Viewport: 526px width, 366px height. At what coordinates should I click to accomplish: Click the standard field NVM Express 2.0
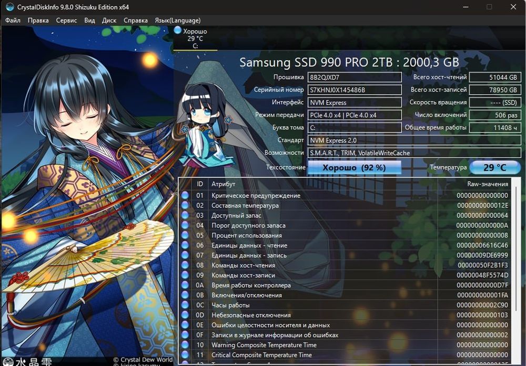(x=414, y=141)
